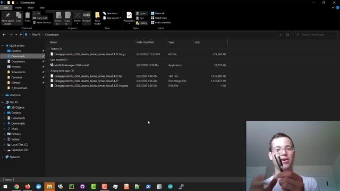This screenshot has width=340, height=191.
Task: Open Videos under This PC
Action: point(15,139)
